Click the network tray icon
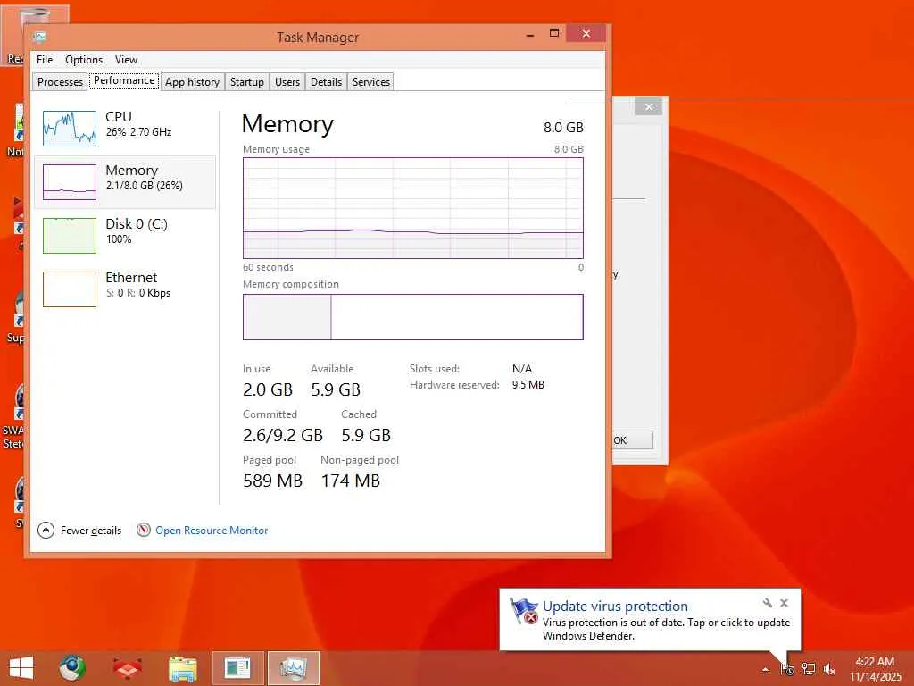 coord(809,669)
